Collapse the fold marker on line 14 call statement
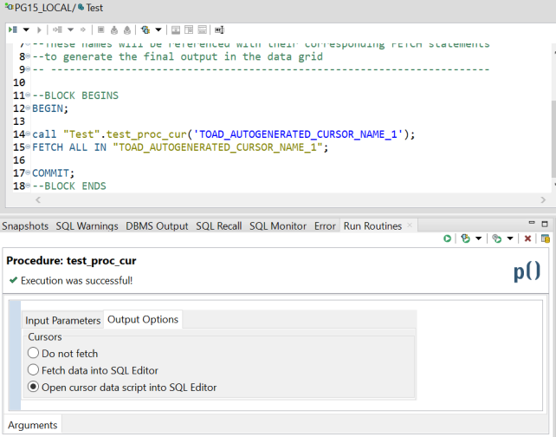Screen dimensions: 556x437 pyautogui.click(x=28, y=134)
